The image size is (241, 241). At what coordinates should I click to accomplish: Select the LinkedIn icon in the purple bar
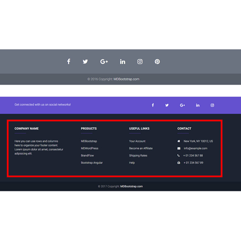coord(198,105)
